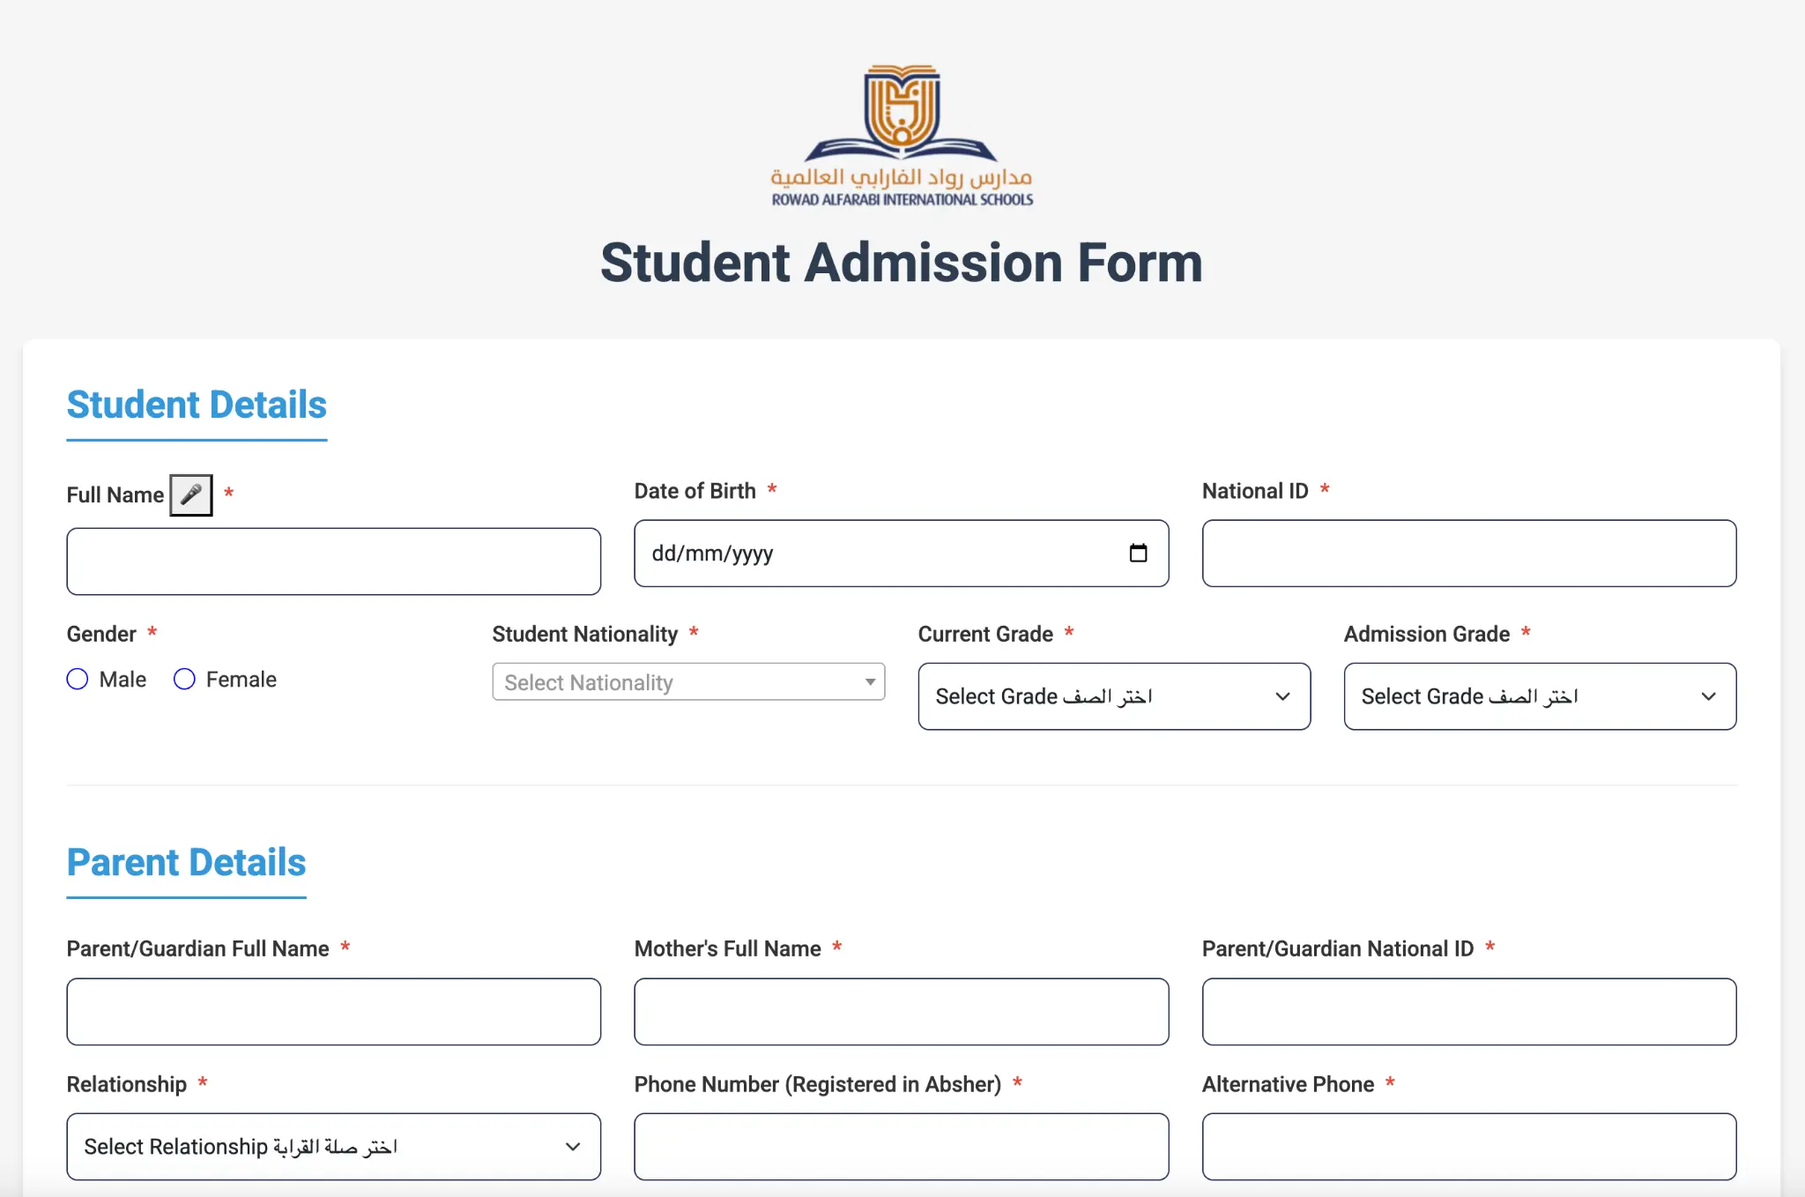Expand the Admission Grade dropdown

(1540, 696)
